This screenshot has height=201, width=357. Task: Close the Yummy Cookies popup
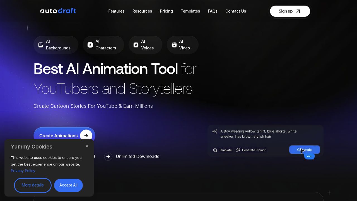(87, 146)
